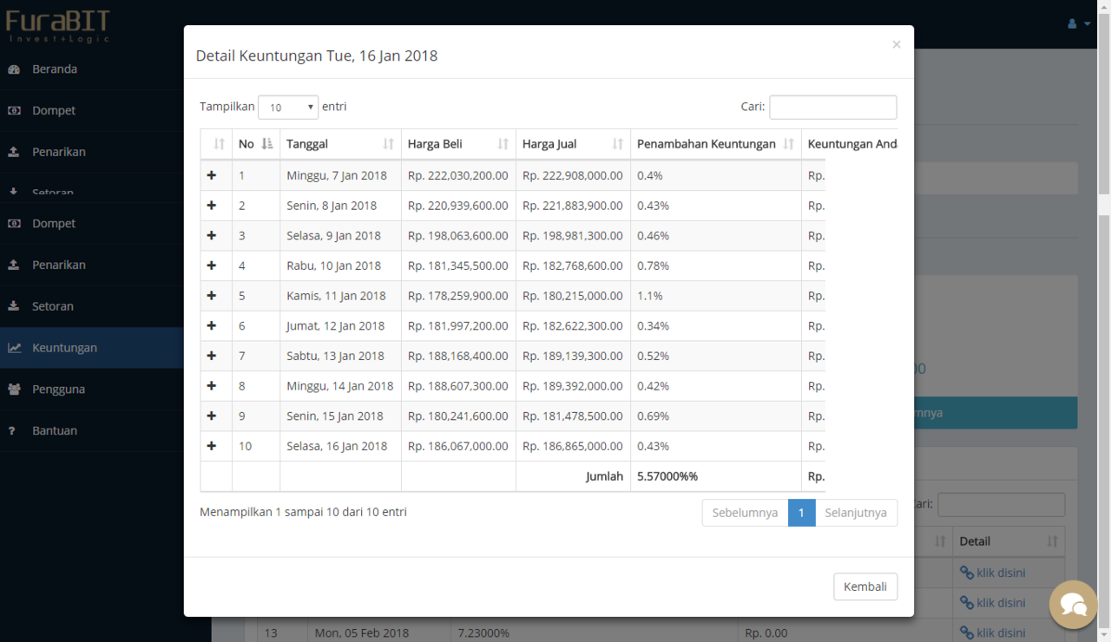Open Setoran in lower sidebar
The height and width of the screenshot is (642, 1111).
91,306
